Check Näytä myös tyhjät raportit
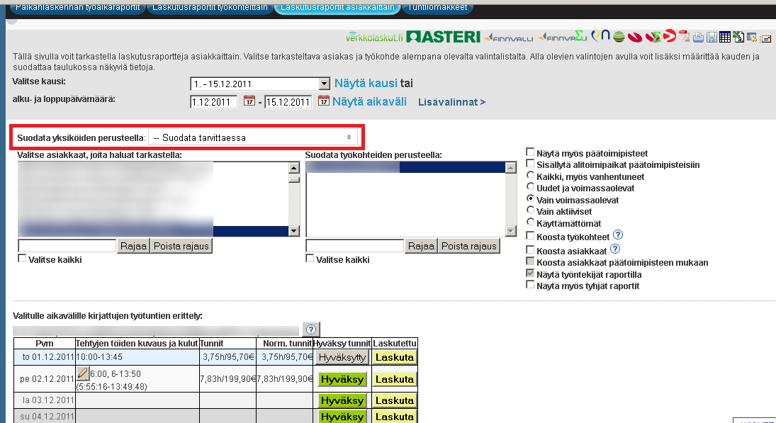The height and width of the screenshot is (423, 776). coord(530,285)
